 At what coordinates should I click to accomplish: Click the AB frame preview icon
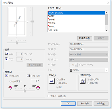52,81
